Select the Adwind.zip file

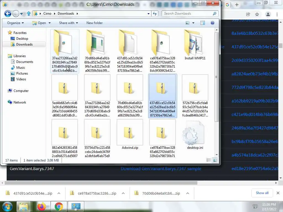point(130,135)
